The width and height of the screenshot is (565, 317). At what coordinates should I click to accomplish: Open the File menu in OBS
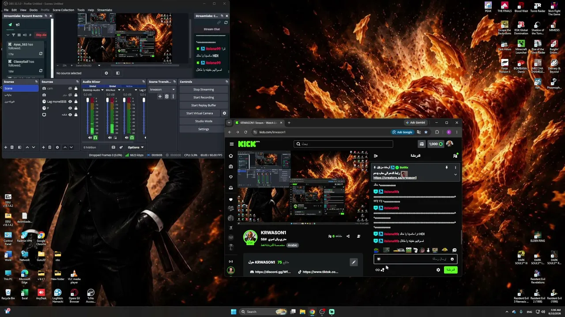coord(6,10)
